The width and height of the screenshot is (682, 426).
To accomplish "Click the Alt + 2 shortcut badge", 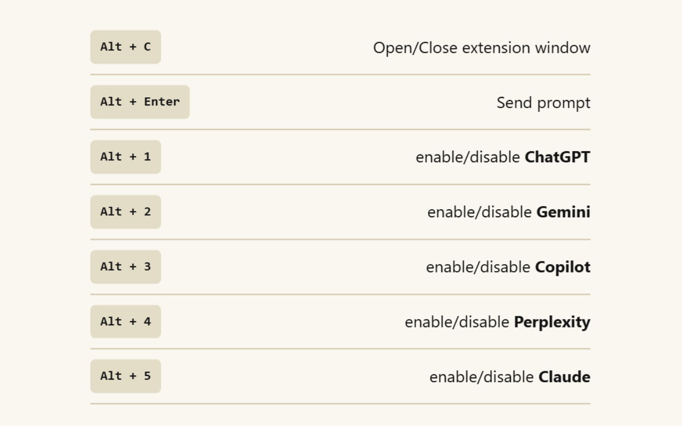I will pos(125,211).
